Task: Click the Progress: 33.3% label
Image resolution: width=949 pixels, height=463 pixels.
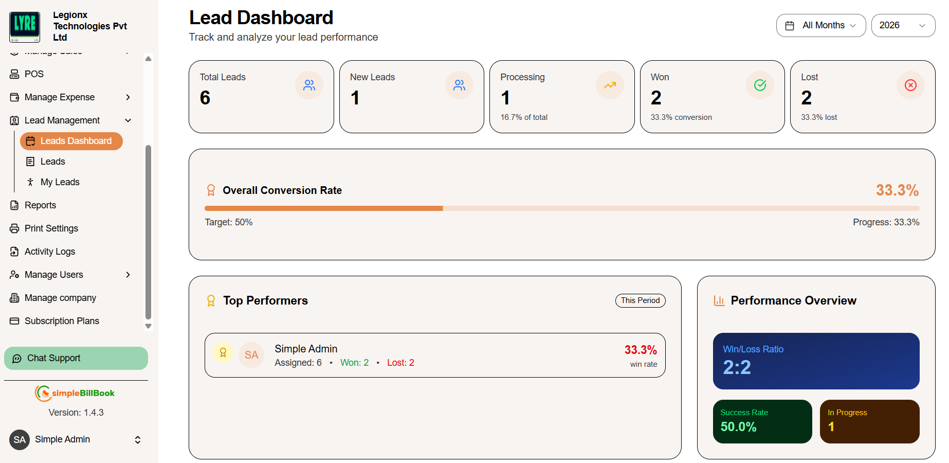Action: coord(886,222)
